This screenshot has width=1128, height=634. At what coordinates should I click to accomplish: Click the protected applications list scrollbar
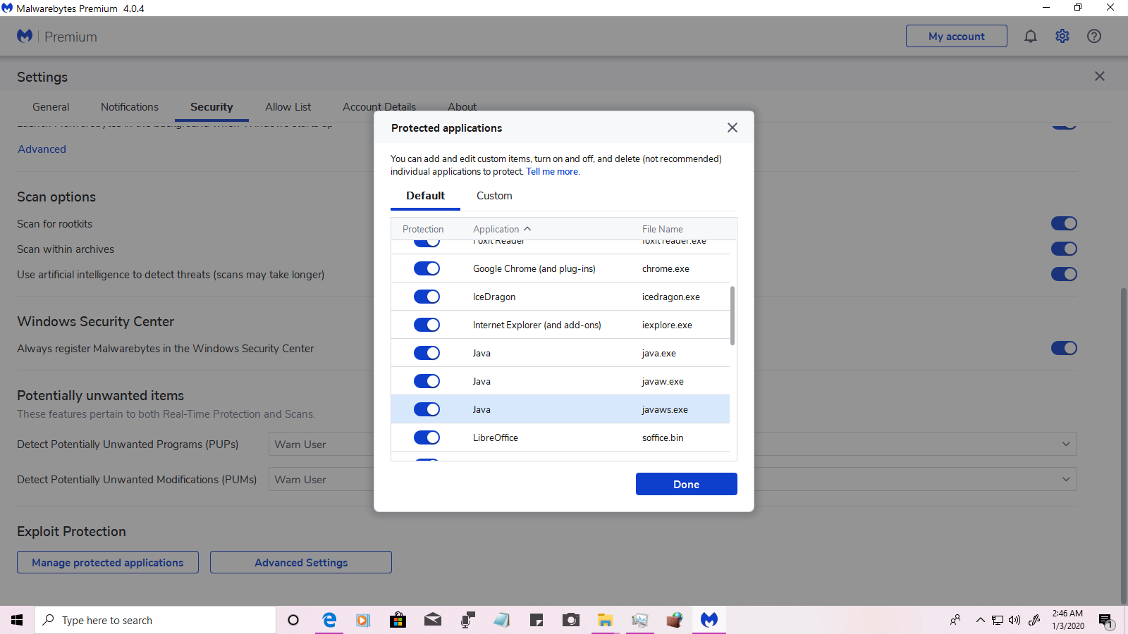pos(732,316)
